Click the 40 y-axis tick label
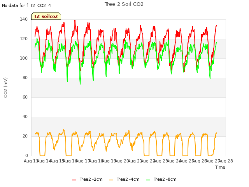Viewport: 249px width, 187px height. [x=25, y=117]
